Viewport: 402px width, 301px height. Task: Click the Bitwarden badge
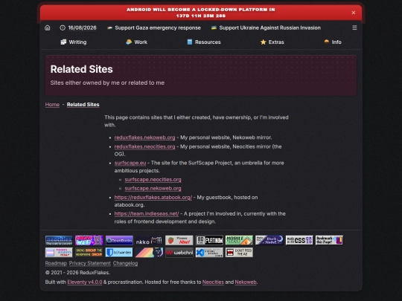119,253
